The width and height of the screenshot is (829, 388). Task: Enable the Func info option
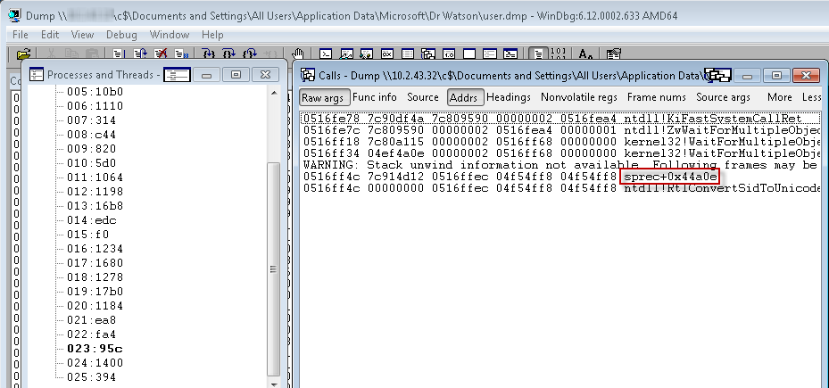[x=375, y=97]
